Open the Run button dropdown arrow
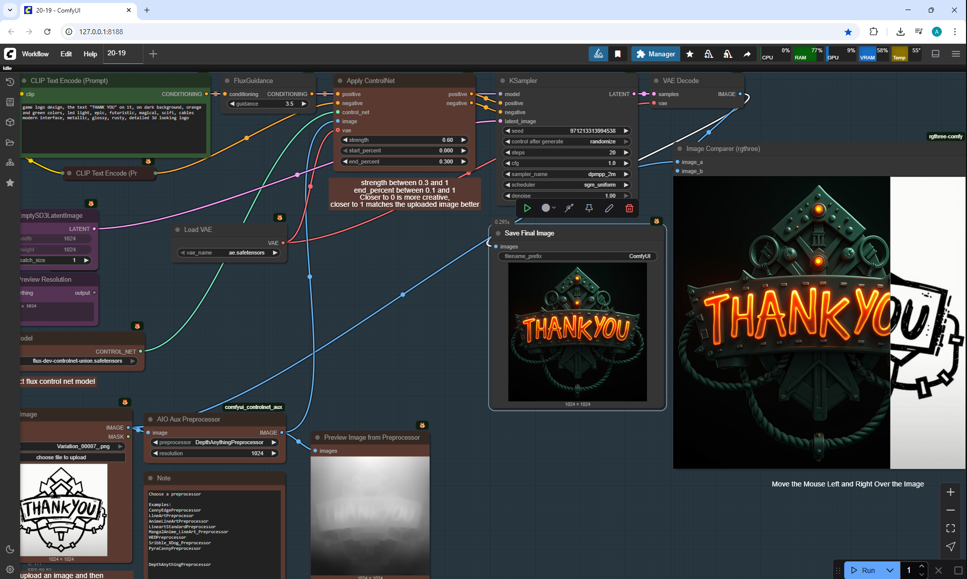The height and width of the screenshot is (579, 967). click(890, 570)
